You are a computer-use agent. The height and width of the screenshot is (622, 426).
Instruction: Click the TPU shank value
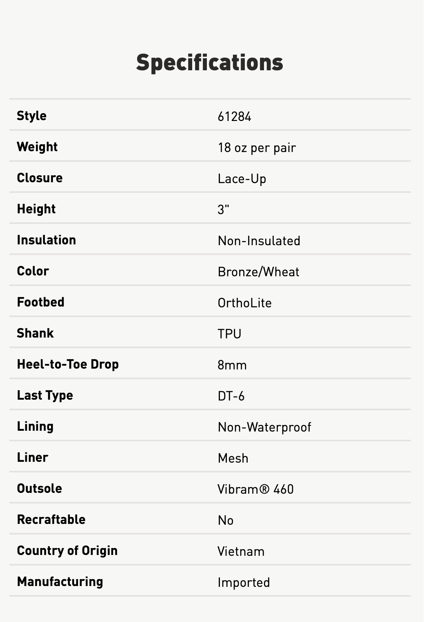click(229, 334)
